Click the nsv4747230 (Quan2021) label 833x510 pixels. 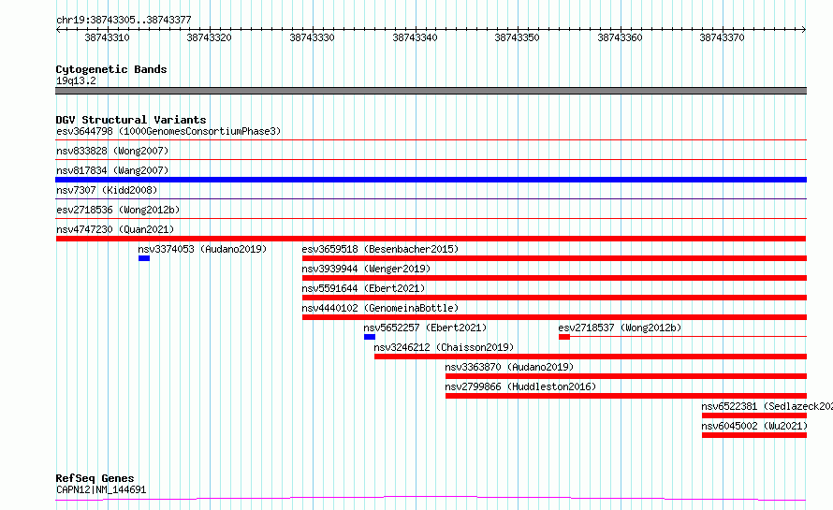point(115,229)
